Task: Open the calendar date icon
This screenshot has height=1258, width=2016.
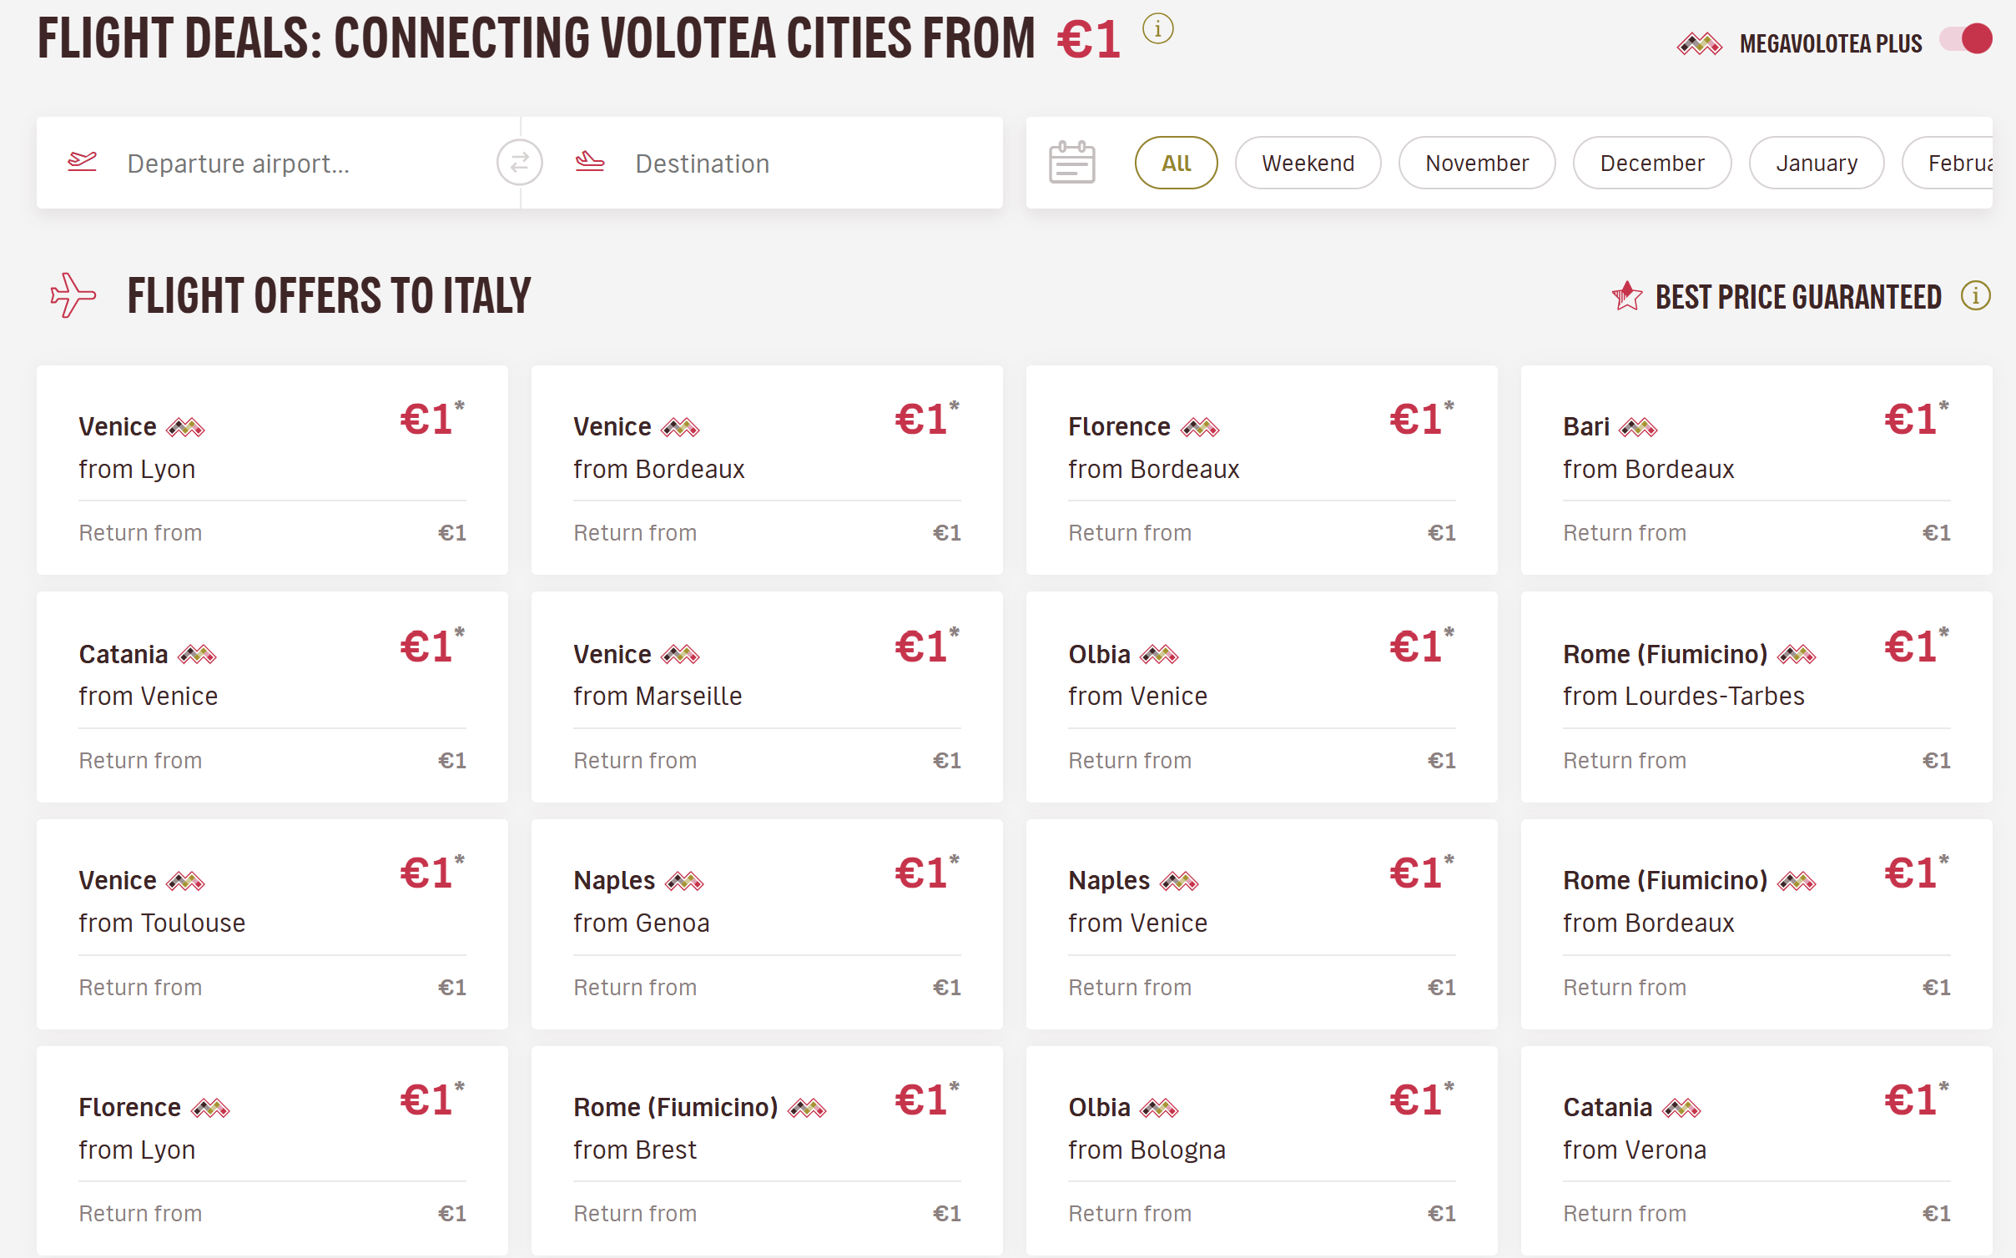Action: tap(1071, 162)
